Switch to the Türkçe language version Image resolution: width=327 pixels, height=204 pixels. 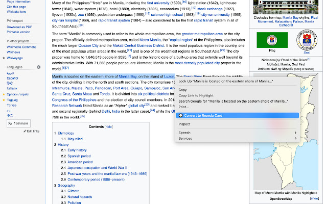point(12,106)
